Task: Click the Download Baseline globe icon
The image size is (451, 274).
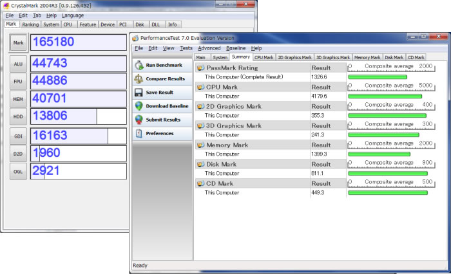Action: [139, 106]
